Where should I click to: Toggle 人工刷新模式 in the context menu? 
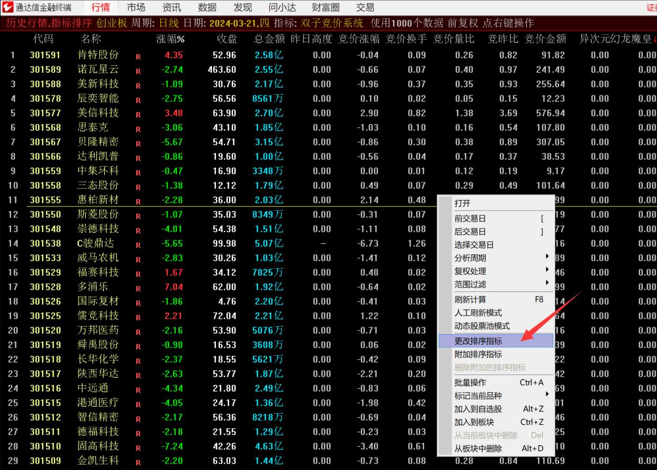point(478,313)
